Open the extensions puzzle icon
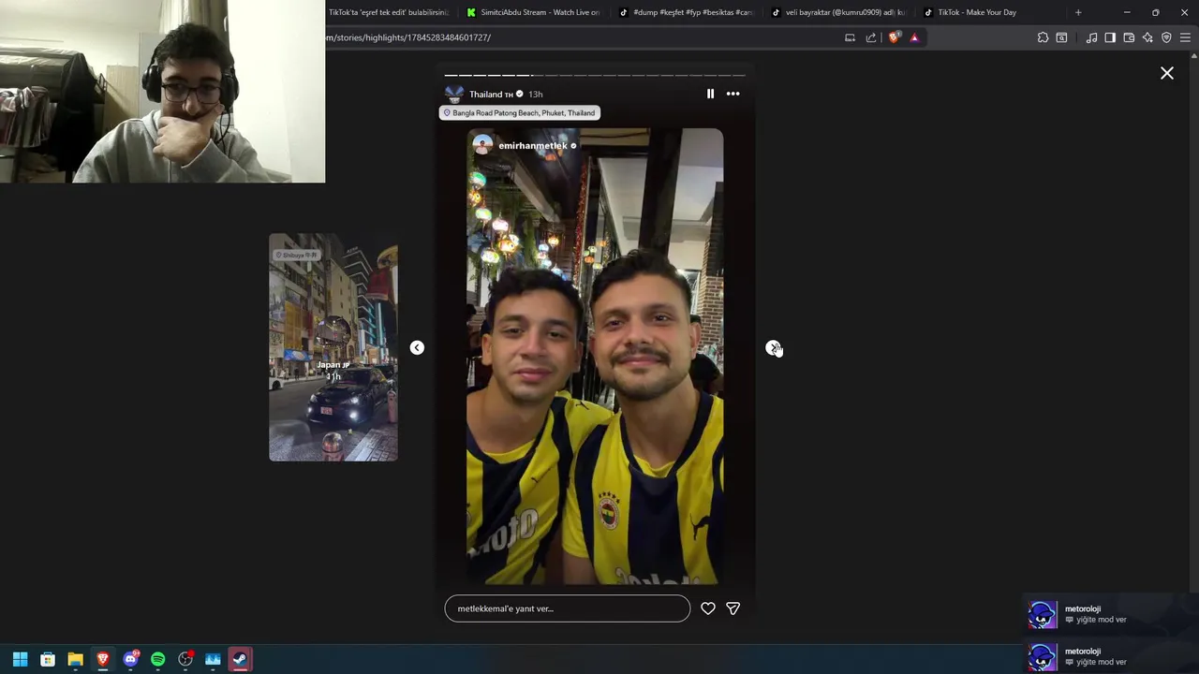Screen dimensions: 1199x674 [1043, 37]
